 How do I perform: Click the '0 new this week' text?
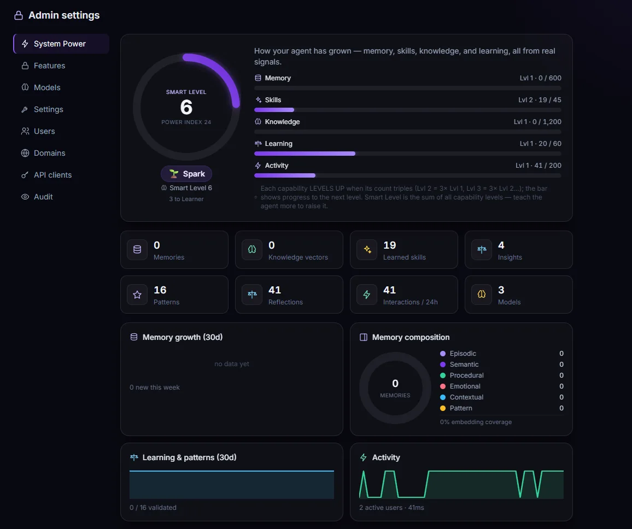[154, 387]
